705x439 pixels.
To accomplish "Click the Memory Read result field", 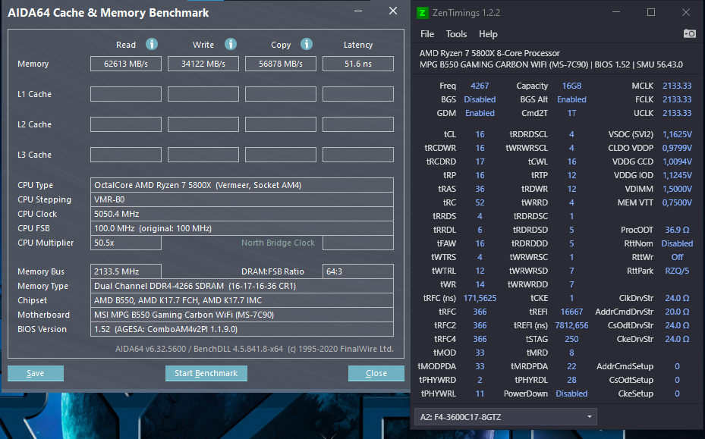I will [126, 64].
